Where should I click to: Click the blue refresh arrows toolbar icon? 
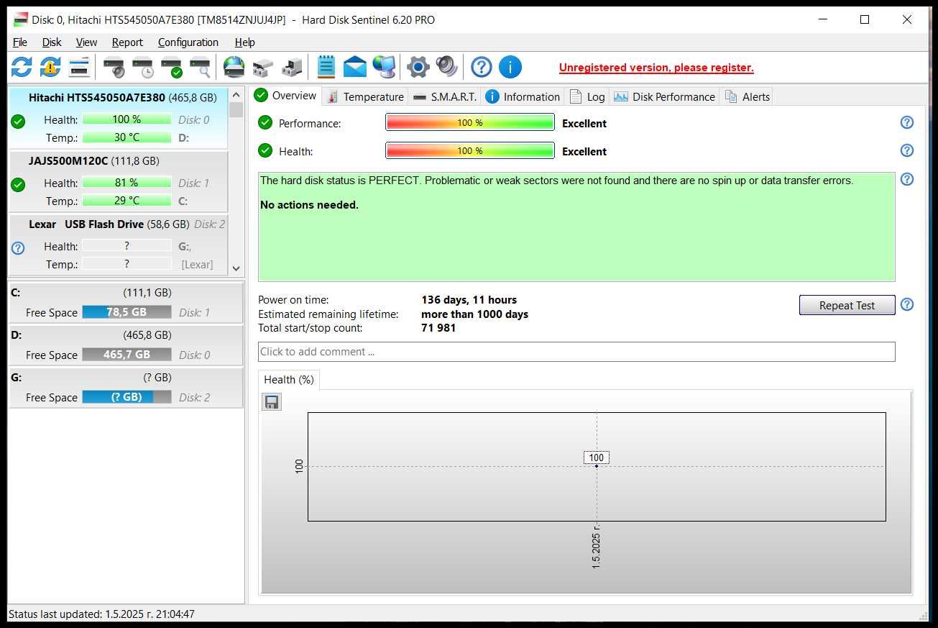coord(22,68)
